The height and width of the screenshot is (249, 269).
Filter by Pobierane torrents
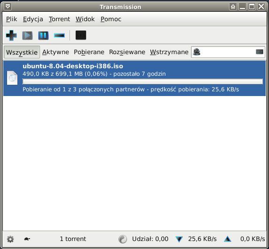(89, 52)
